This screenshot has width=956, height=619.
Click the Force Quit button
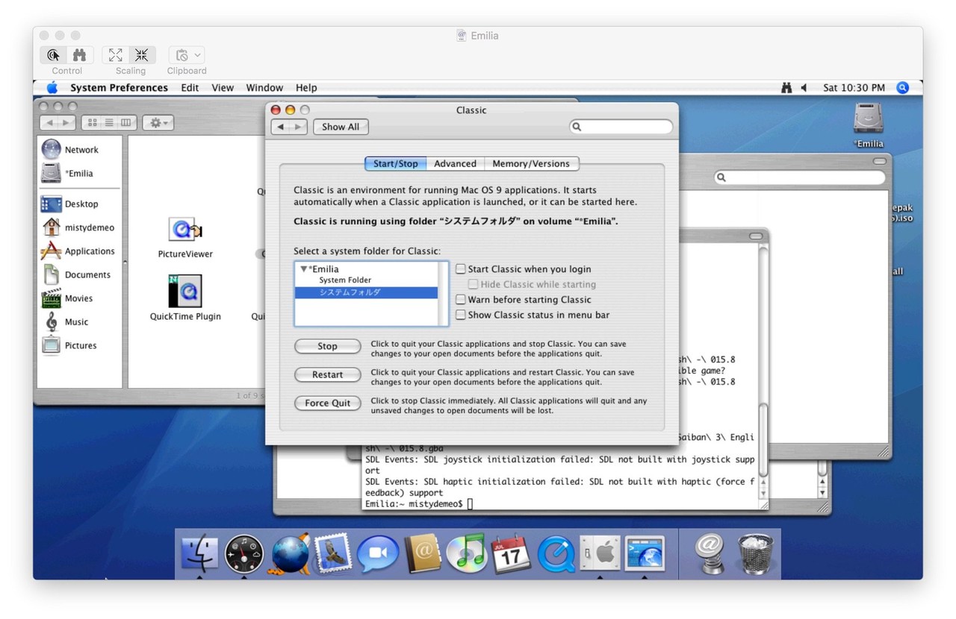pyautogui.click(x=327, y=403)
